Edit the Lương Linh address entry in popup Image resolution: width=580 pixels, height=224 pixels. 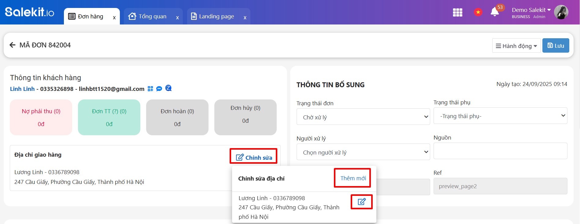click(x=361, y=202)
